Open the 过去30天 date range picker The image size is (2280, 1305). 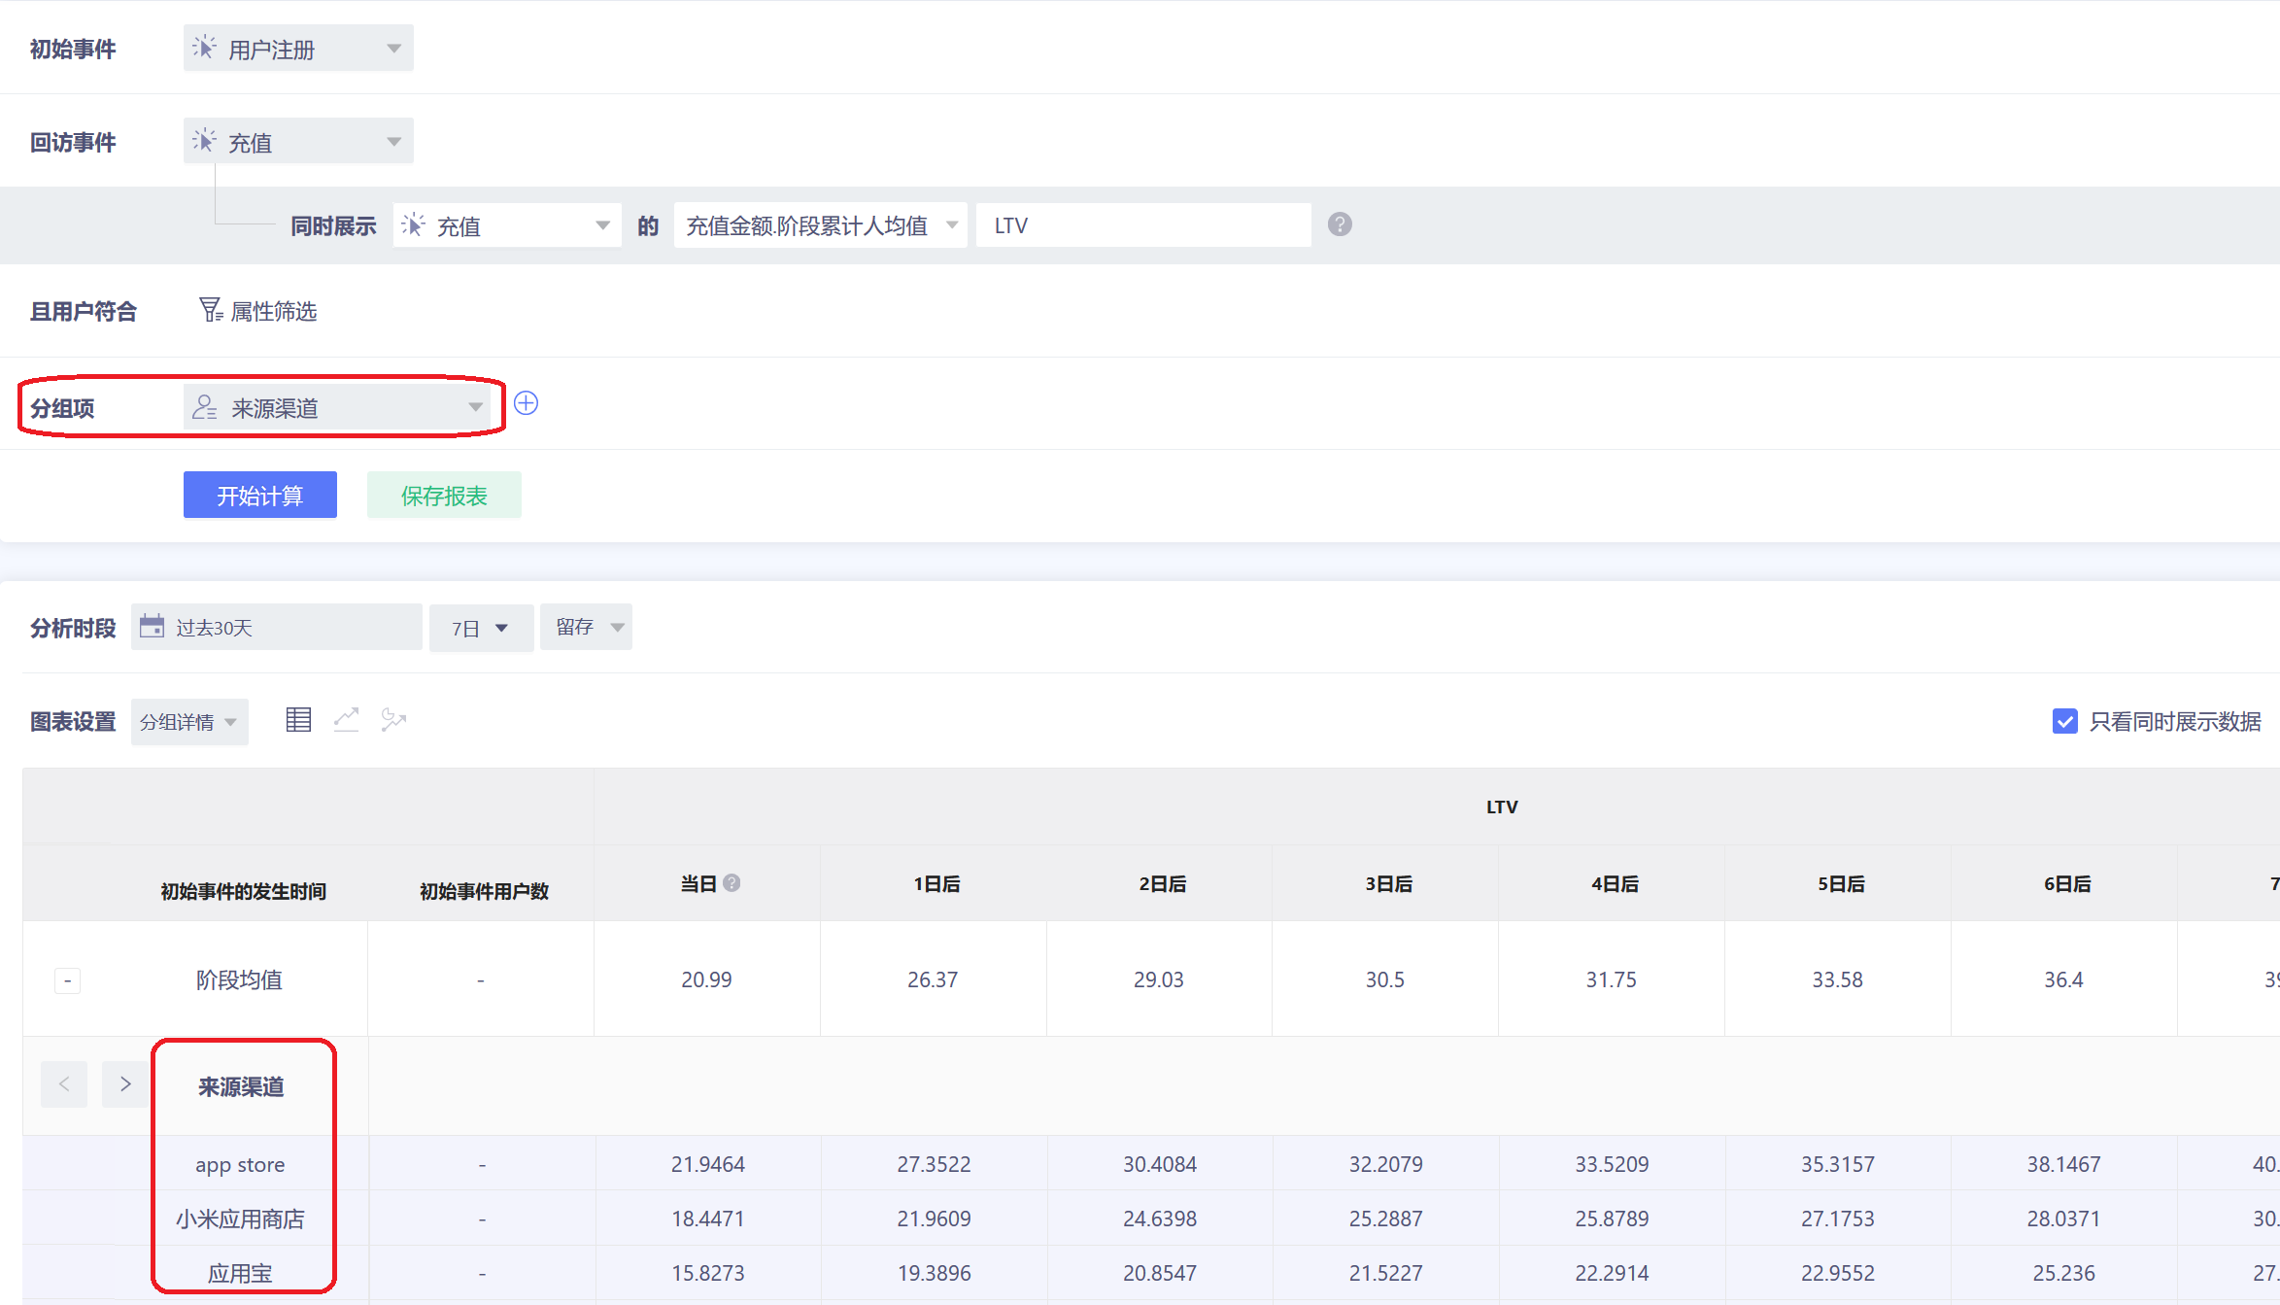pyautogui.click(x=277, y=628)
